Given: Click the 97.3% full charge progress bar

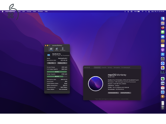Looking at the screenshot, I should (x=57, y=72).
